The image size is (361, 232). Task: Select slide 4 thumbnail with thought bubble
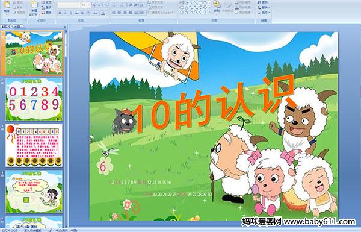click(x=34, y=192)
